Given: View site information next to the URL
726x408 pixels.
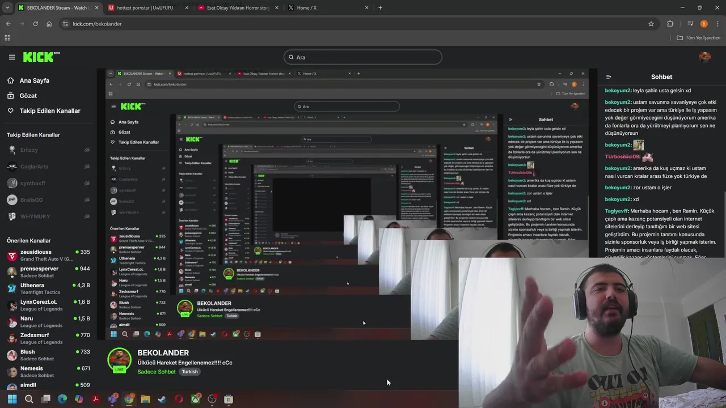Looking at the screenshot, I should [65, 24].
